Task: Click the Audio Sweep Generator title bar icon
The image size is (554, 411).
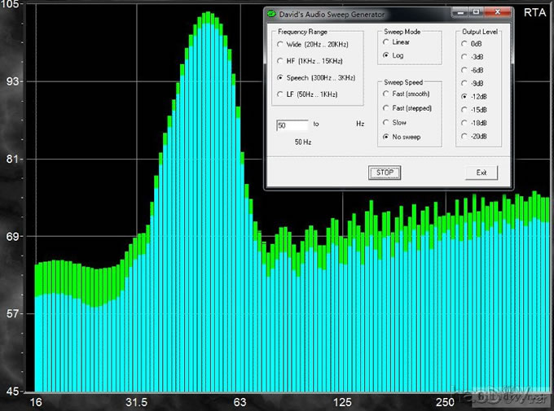Action: (273, 15)
